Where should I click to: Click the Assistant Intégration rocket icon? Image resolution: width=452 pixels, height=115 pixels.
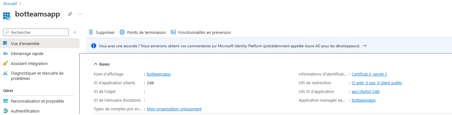coord(5,63)
